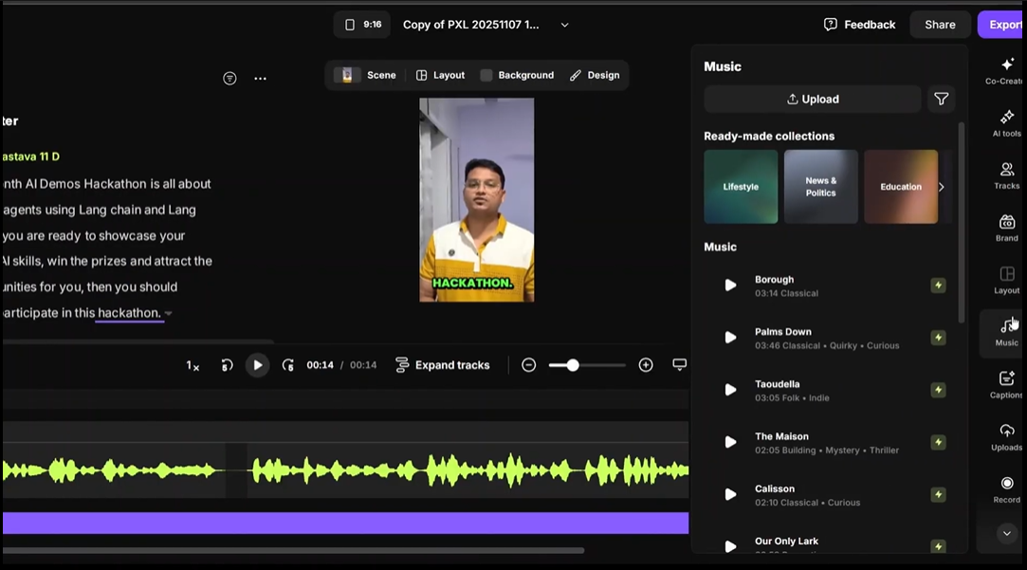This screenshot has height=570, width=1027.
Task: Click the lightning badge next to Our Only Lark
Action: [938, 546]
